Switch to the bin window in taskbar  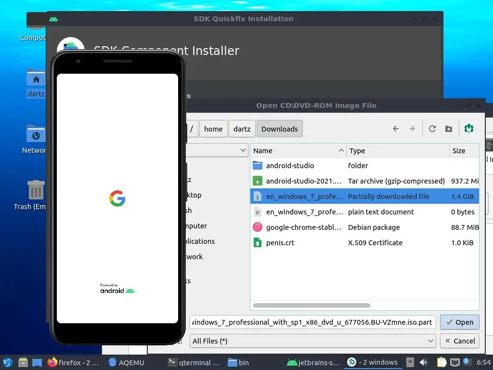238,362
